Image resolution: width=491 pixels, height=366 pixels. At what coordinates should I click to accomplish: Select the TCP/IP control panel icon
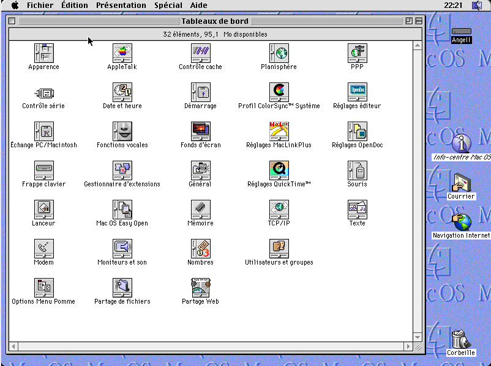(279, 209)
